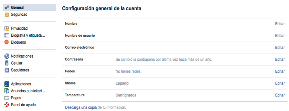This screenshot has width=289, height=111.
Task: Click the padlock icon next to Privacidad
Action: 7,29
